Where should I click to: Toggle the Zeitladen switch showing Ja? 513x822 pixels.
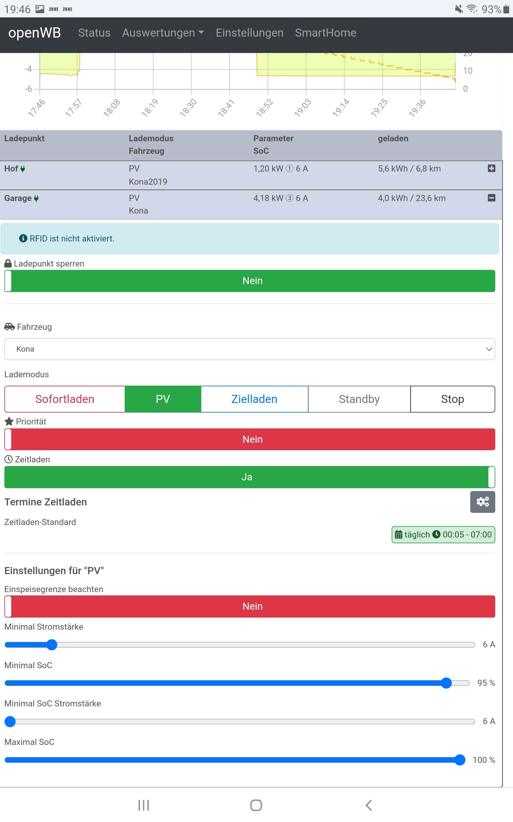tap(250, 477)
